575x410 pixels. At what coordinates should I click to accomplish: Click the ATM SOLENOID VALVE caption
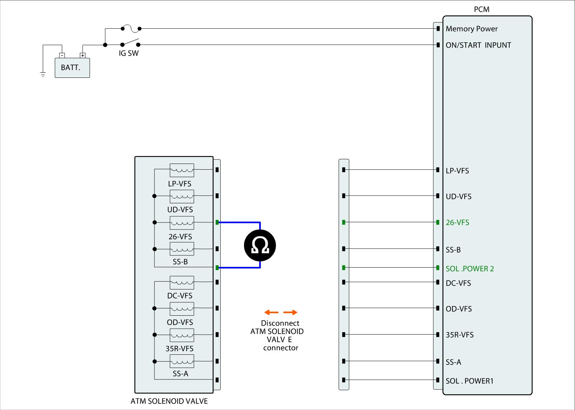click(169, 401)
